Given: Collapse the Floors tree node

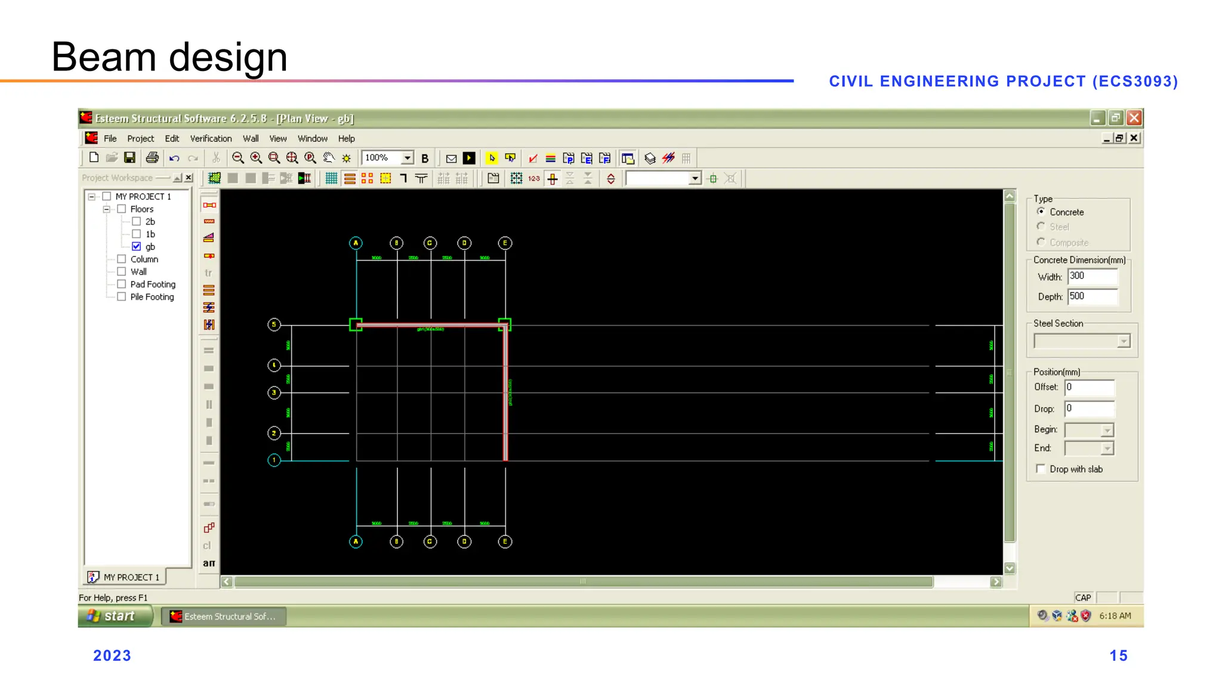Looking at the screenshot, I should pos(107,209).
